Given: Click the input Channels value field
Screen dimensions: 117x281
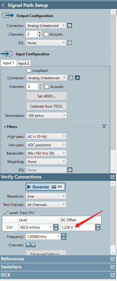Looking at the screenshot, I should tap(32, 87).
